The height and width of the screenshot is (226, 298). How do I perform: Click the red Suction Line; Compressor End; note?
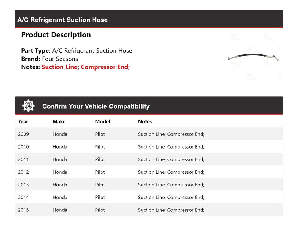tap(86, 67)
